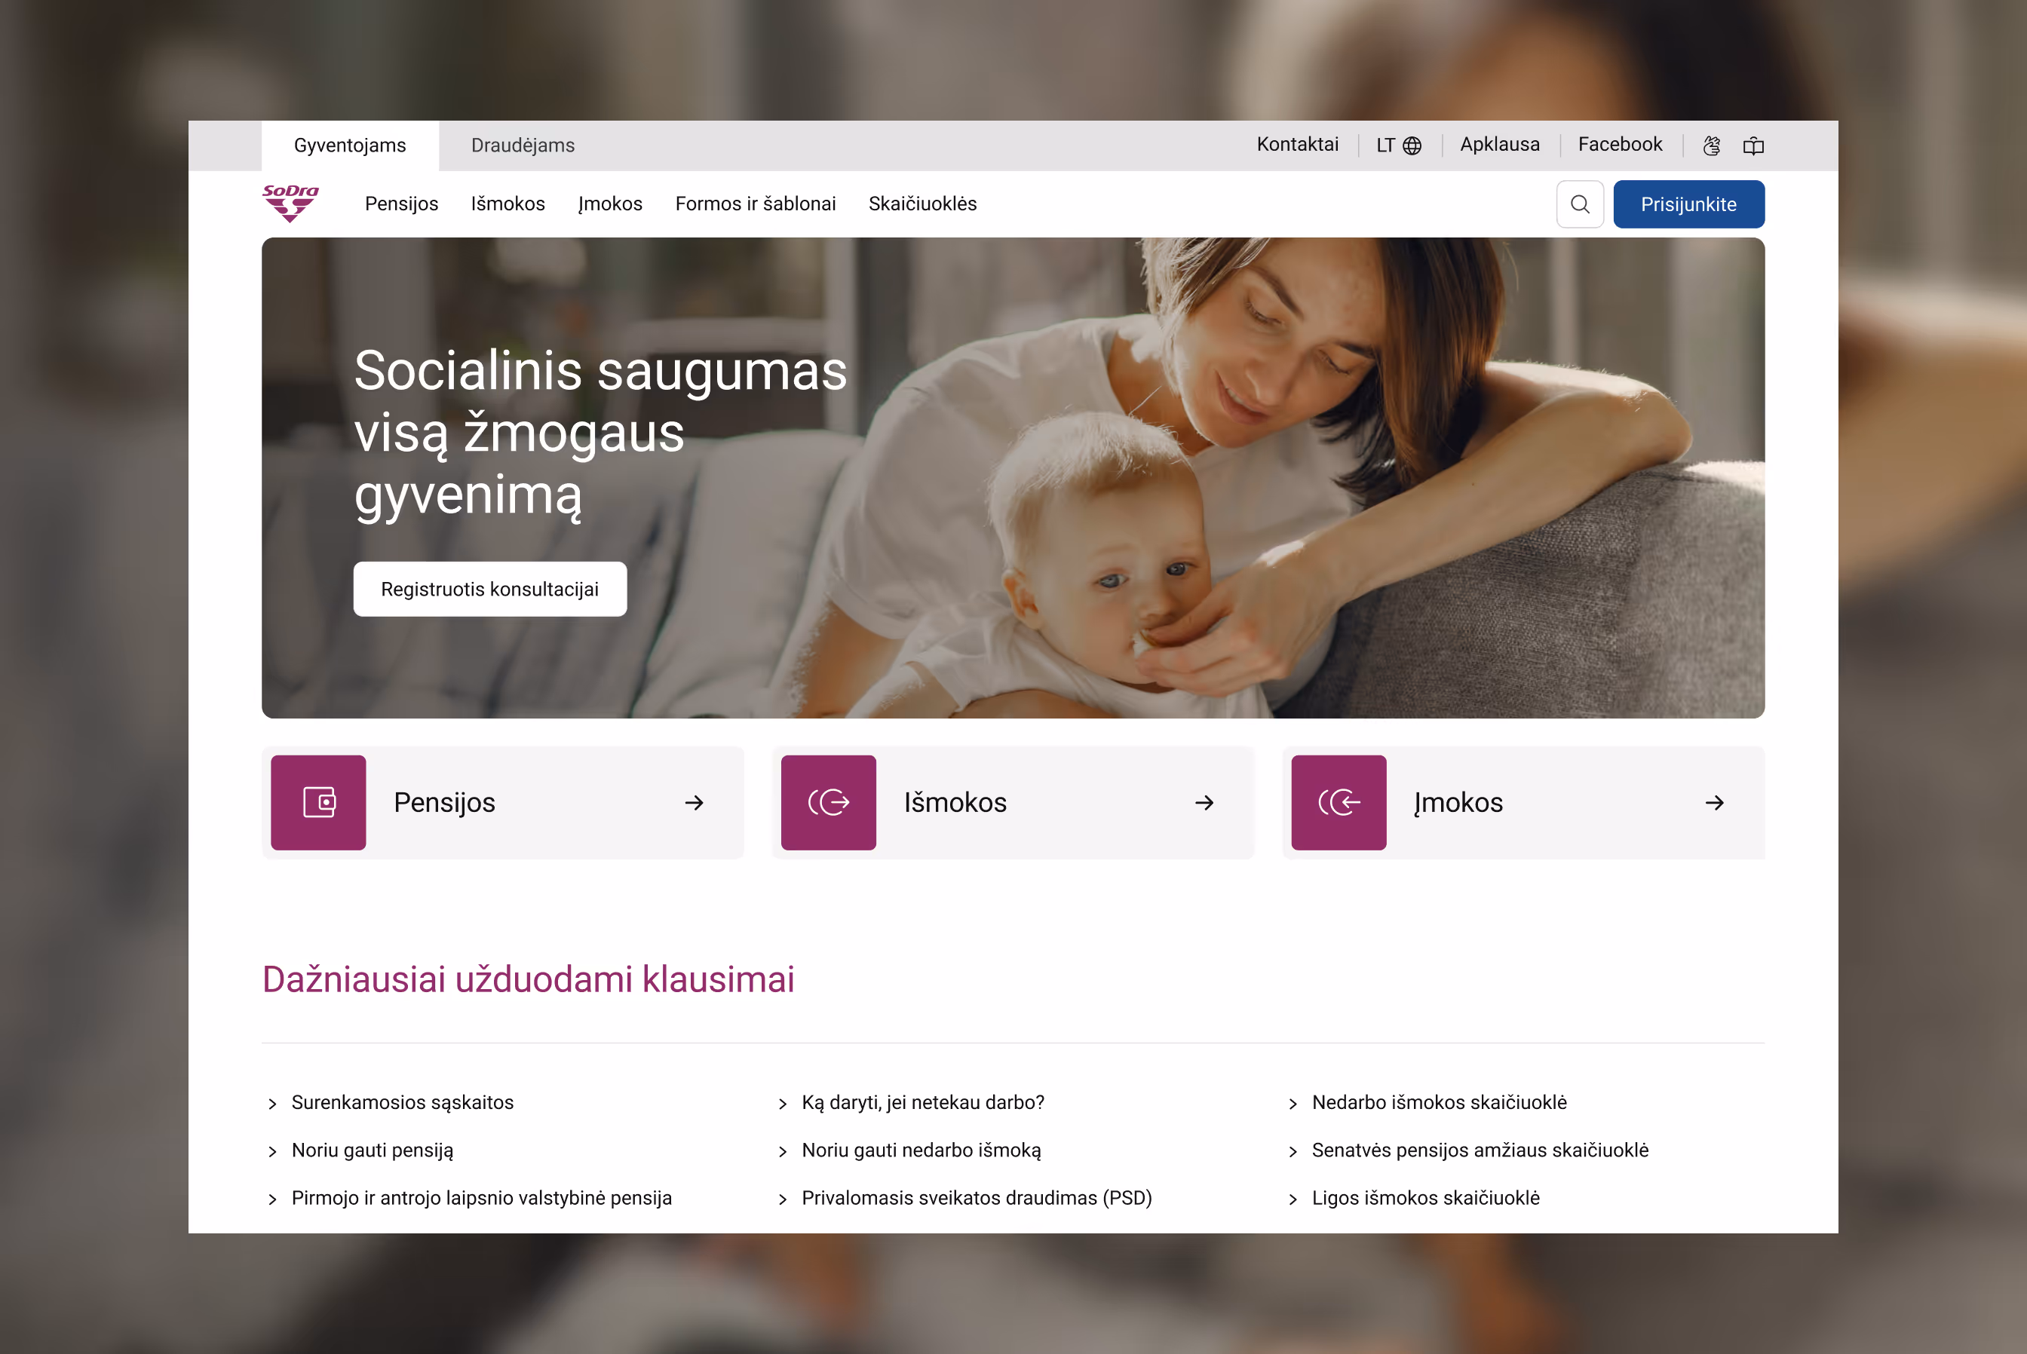Click the arrow on the Pensijos card

(x=695, y=803)
